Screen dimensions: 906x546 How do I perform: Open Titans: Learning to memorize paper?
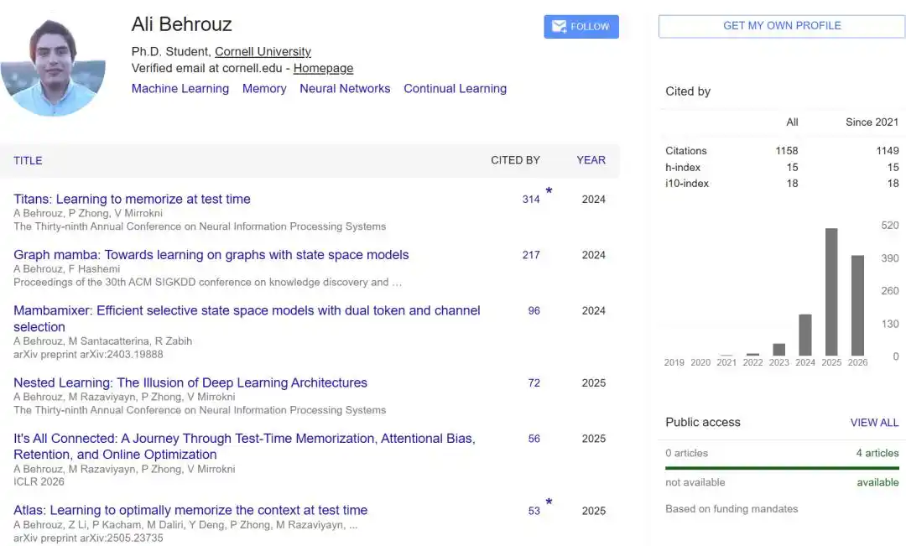pos(132,199)
